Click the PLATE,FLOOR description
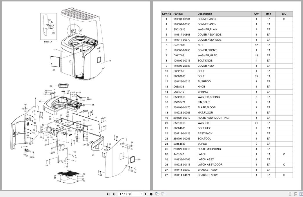Image resolution: width=303 pixels, height=197 pixels. click(x=206, y=107)
